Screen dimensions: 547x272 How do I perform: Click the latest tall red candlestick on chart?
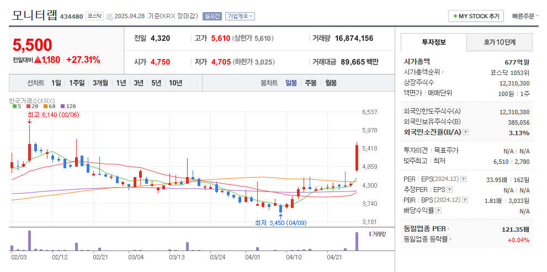click(357, 158)
